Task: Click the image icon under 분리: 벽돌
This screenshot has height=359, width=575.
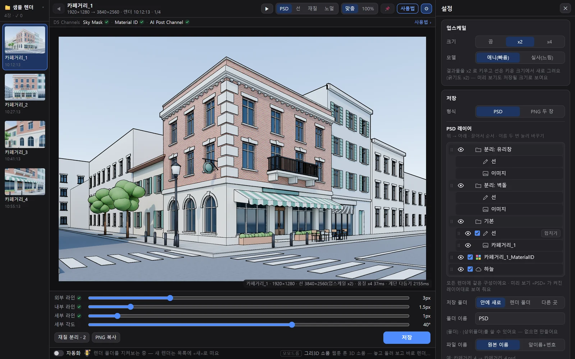Action: pos(486,209)
